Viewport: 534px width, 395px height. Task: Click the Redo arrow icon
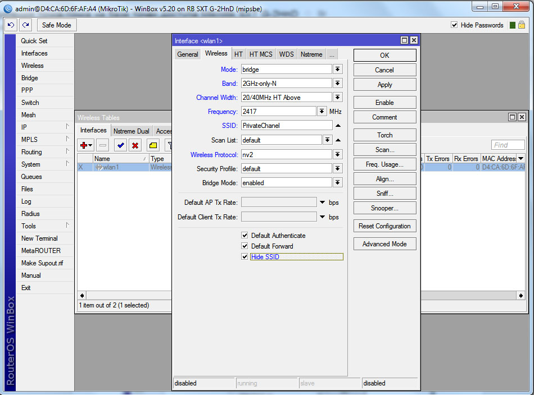click(x=26, y=25)
